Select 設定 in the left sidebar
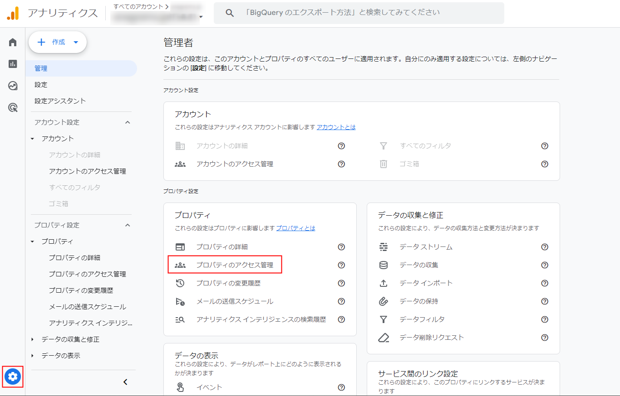Screen dimensions: 620x396 click(41, 85)
